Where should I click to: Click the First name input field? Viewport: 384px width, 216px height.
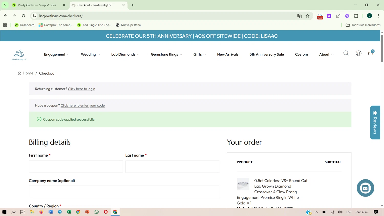[76, 167]
